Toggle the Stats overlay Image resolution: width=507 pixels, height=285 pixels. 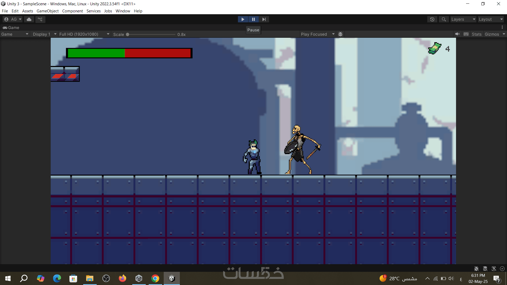pyautogui.click(x=477, y=34)
